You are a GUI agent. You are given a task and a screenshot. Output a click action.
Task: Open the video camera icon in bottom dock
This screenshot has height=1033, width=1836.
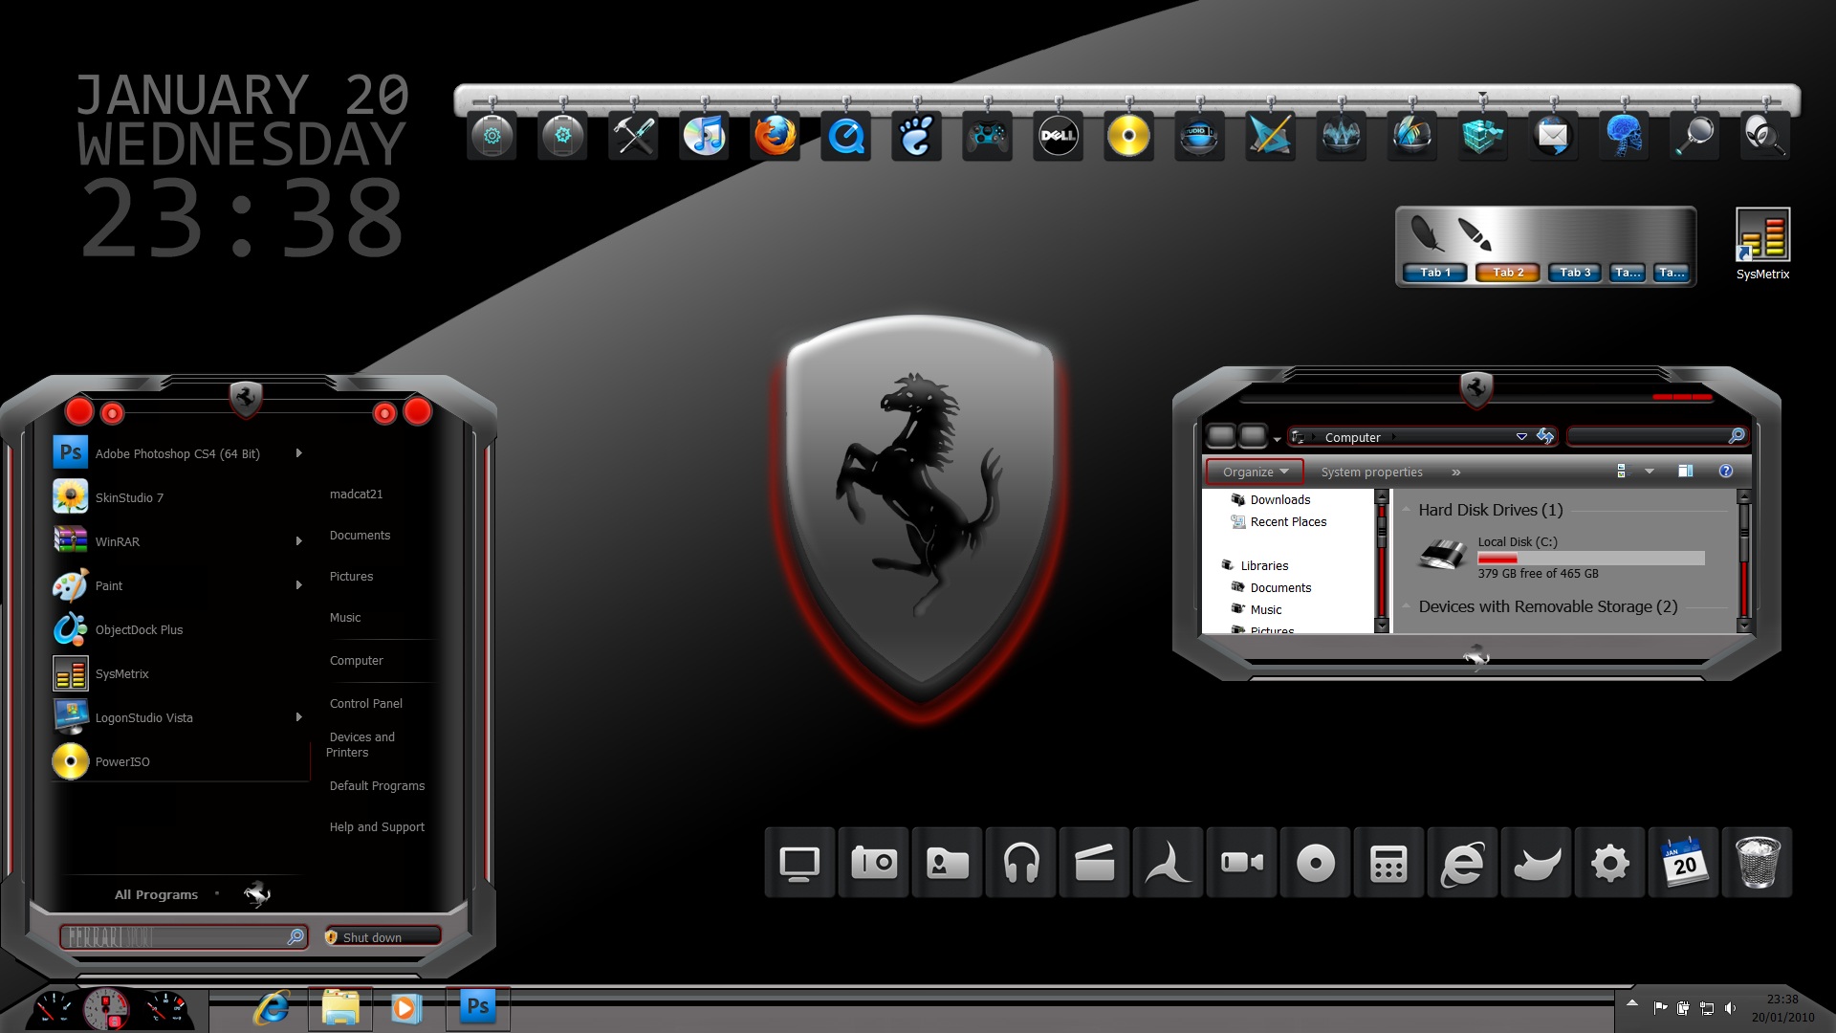coord(1241,863)
